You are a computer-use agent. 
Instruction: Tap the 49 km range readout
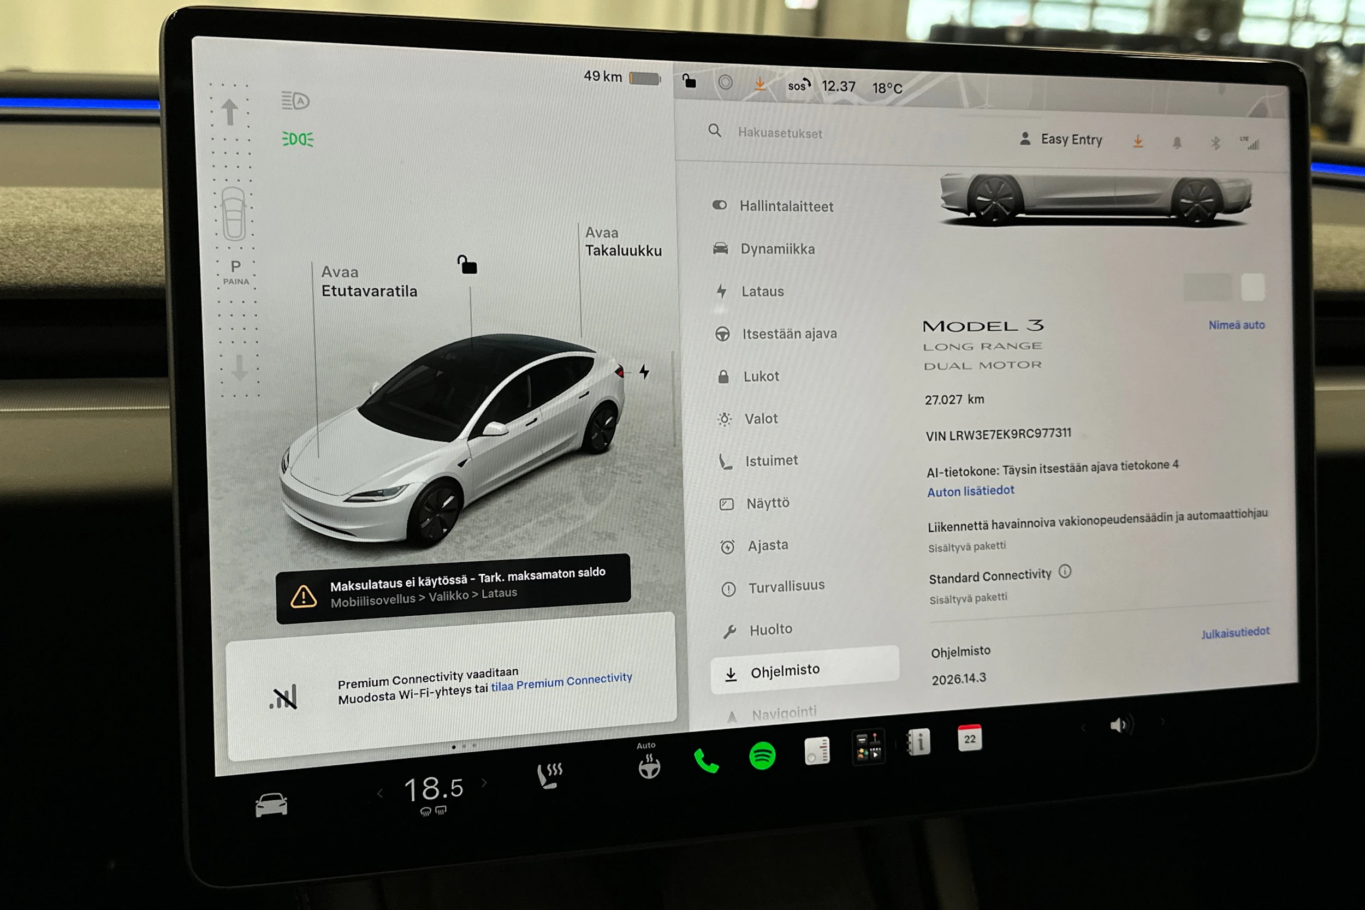point(602,76)
